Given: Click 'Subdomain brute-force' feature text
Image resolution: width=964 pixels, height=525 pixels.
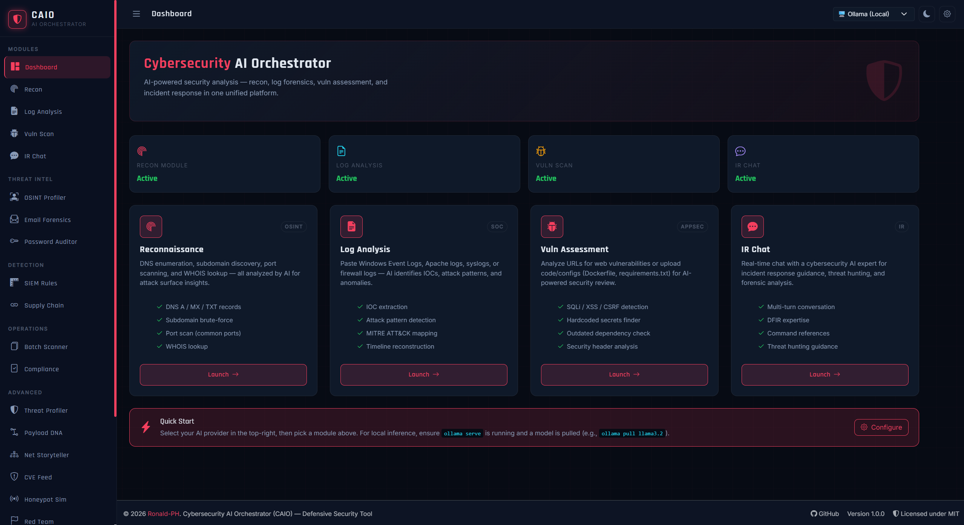Looking at the screenshot, I should [x=199, y=320].
